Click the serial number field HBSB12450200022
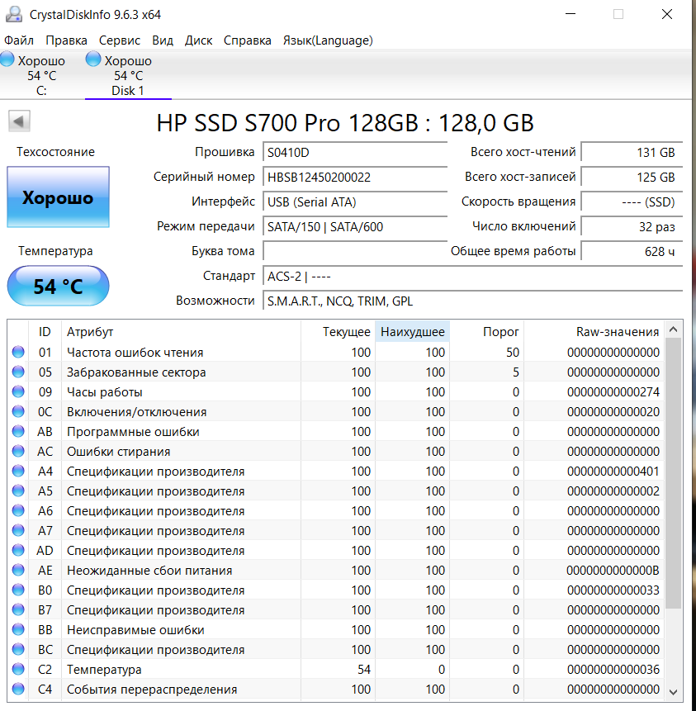 click(355, 177)
